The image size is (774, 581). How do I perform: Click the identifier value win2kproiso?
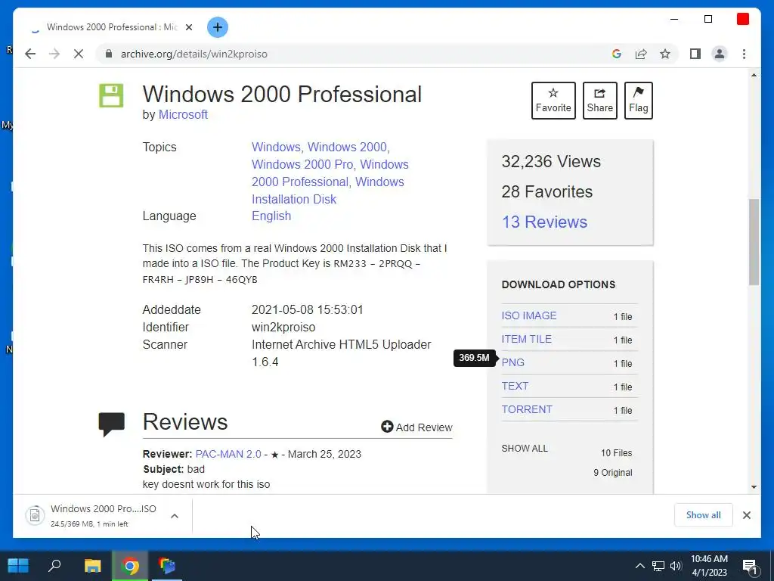[x=283, y=327]
